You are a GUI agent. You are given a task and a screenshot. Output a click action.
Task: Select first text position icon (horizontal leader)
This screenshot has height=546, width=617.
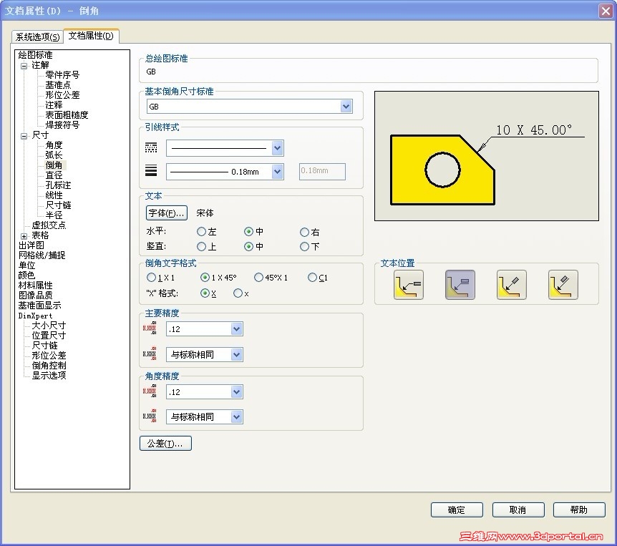pos(409,285)
